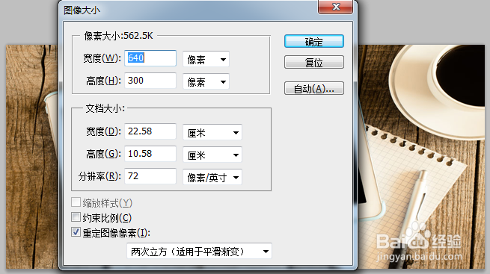Viewport: 490px width, 274px height.
Task: Open the 自动(A)... settings
Action: click(x=314, y=89)
